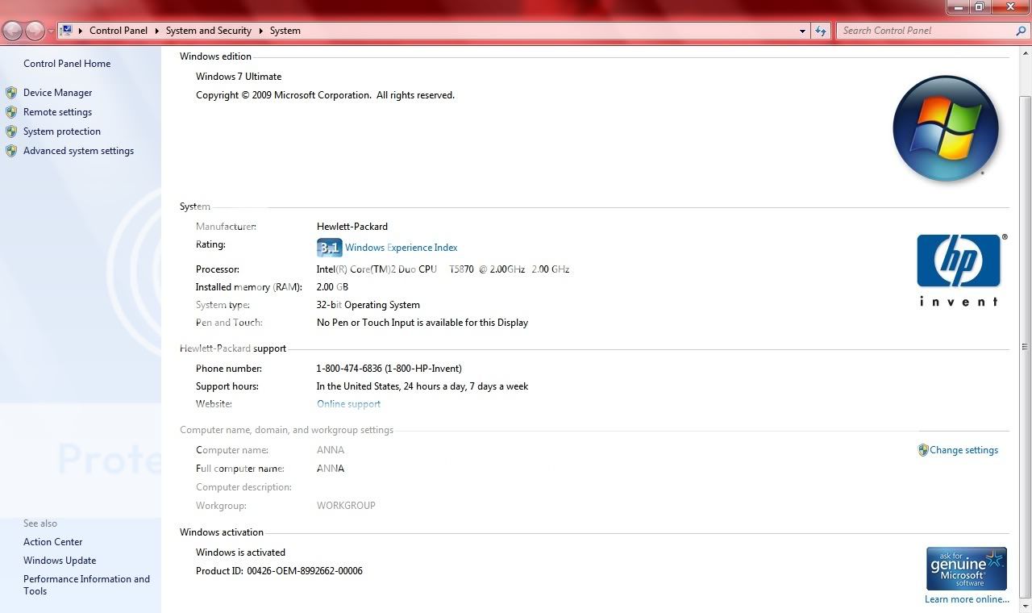Click the Windows is activated text
The height and width of the screenshot is (613, 1032).
click(x=240, y=553)
